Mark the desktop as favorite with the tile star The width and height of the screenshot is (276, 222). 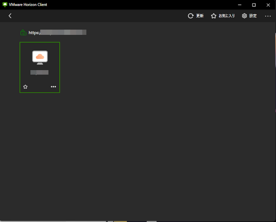[x=25, y=86]
